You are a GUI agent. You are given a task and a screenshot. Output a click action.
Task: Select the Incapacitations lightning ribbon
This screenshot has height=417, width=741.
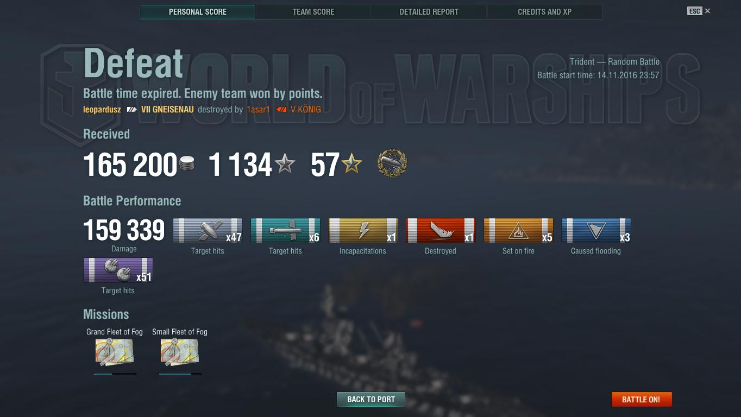[363, 231]
